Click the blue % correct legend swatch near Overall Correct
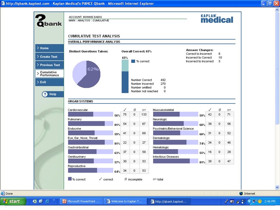 [x=133, y=61]
